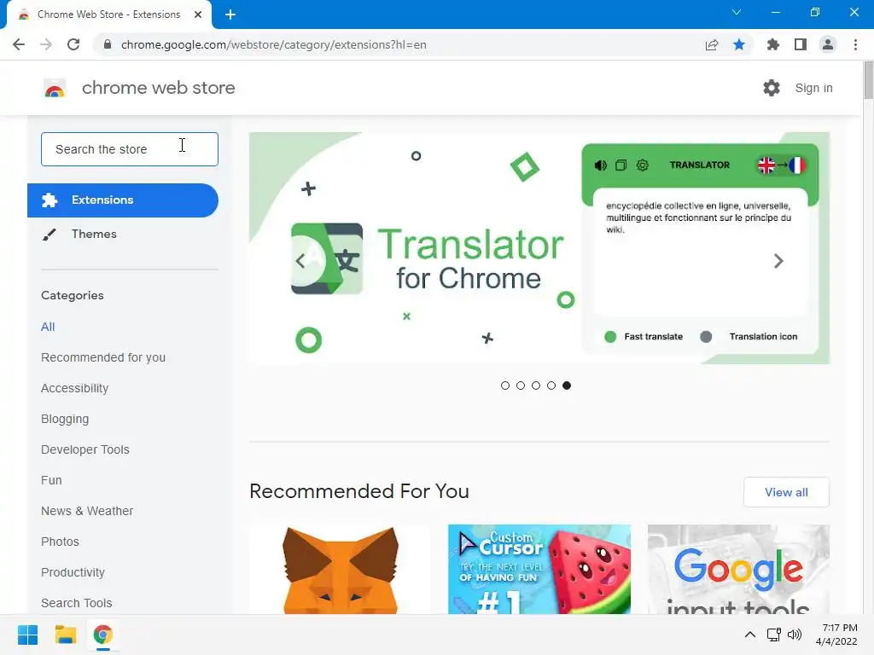
Task: Jump to second carousel slide dot
Action: tap(521, 385)
